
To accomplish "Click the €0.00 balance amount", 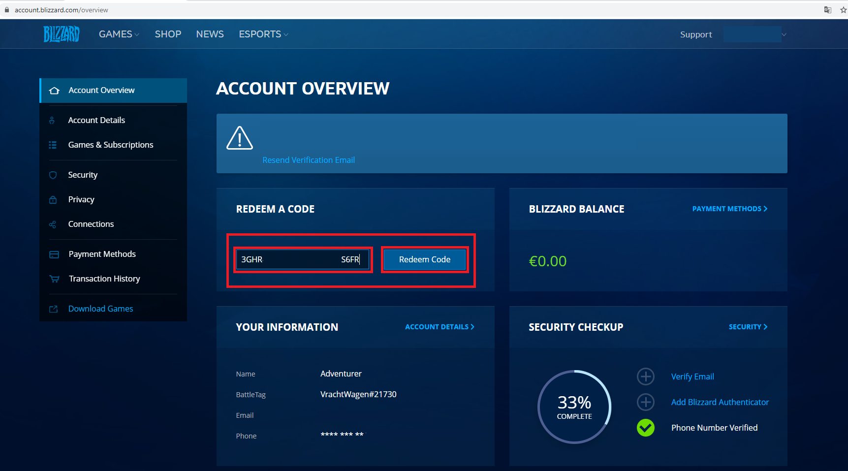I will click(548, 261).
